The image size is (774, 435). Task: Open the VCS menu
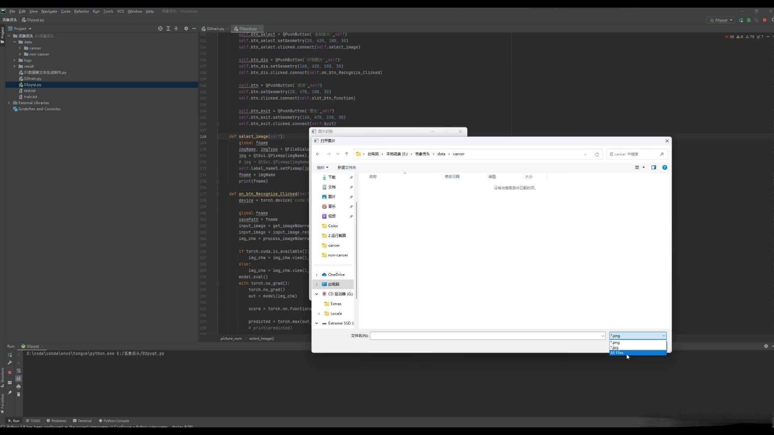coord(121,11)
